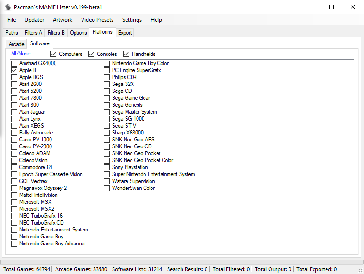The width and height of the screenshot is (364, 274).
Task: Uncheck the Computers checkbox
Action: (53, 54)
